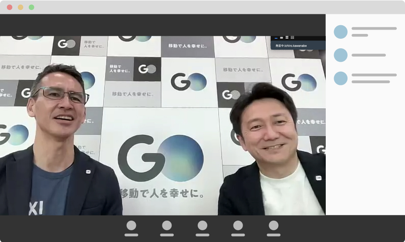This screenshot has height=242, width=405.
Task: Click first circle icon in bottom toolbar
Action: click(x=132, y=225)
